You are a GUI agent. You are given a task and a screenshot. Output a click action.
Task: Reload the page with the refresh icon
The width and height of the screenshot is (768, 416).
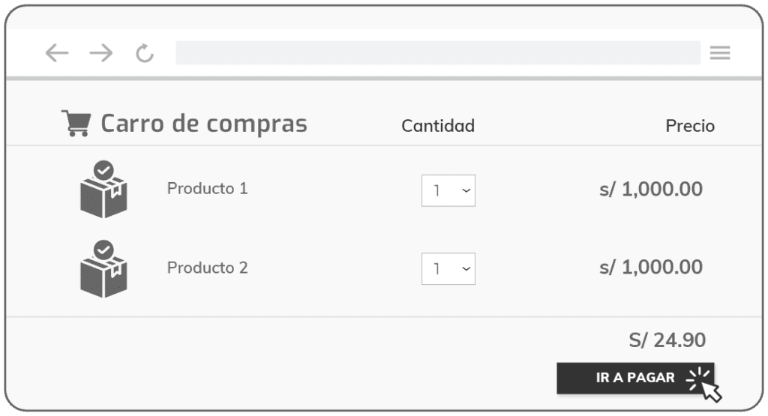tap(145, 53)
